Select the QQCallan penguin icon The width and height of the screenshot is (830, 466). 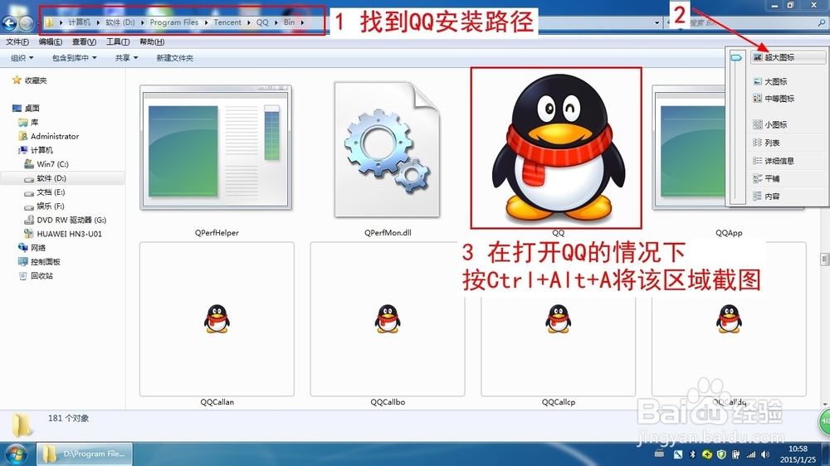[x=217, y=318]
